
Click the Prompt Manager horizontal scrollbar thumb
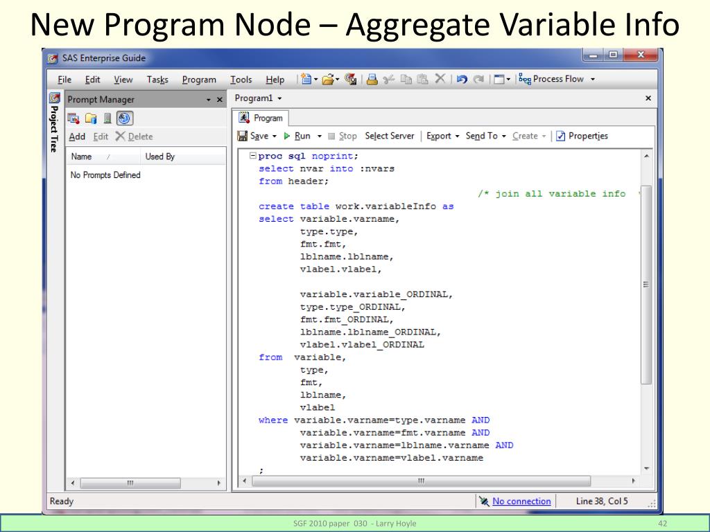click(130, 483)
